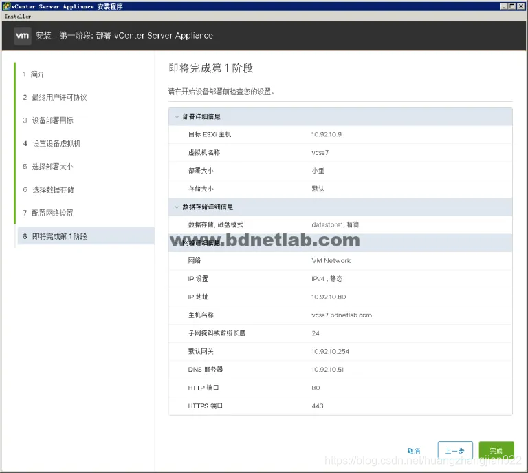Click the 目标 ESXi 主机 label
528x473 pixels.
point(210,134)
